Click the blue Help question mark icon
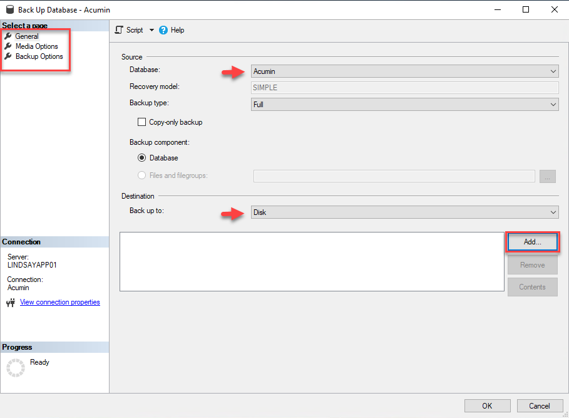 [163, 30]
